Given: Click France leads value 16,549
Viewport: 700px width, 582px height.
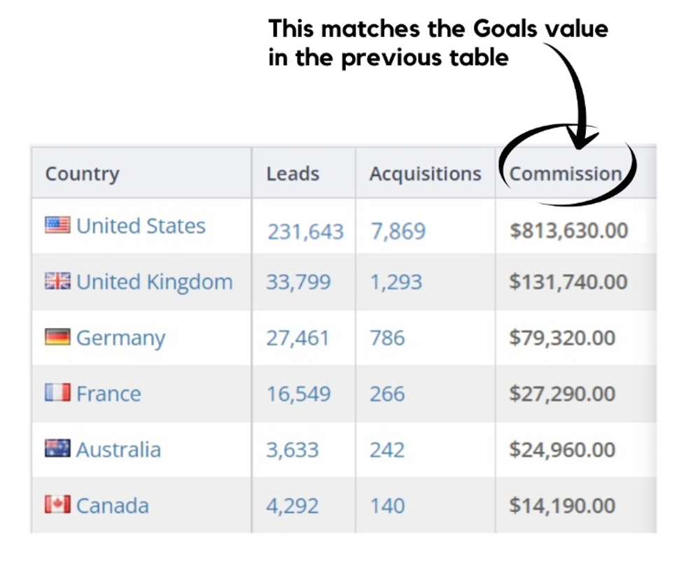Looking at the screenshot, I should (298, 394).
